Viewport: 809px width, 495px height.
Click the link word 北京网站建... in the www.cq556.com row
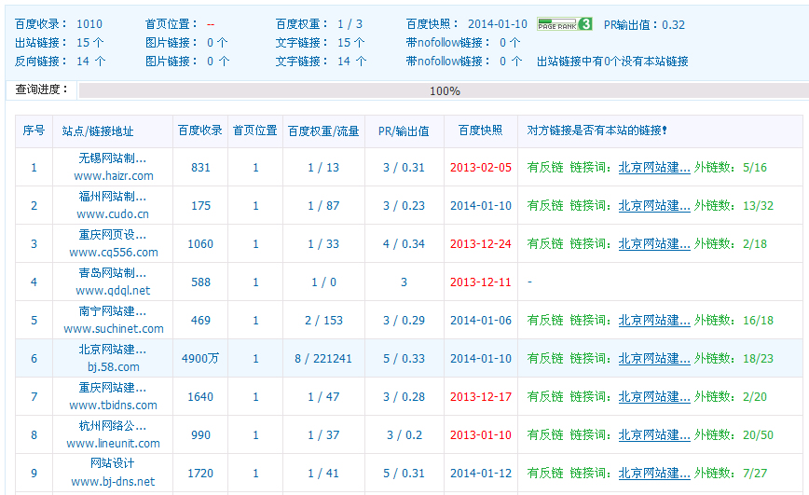(x=654, y=243)
